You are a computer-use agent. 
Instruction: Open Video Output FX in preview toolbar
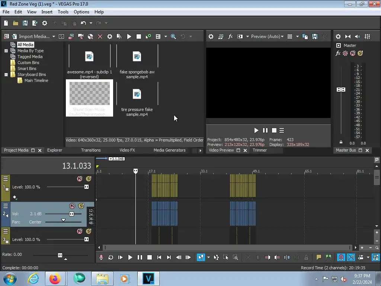click(x=230, y=36)
